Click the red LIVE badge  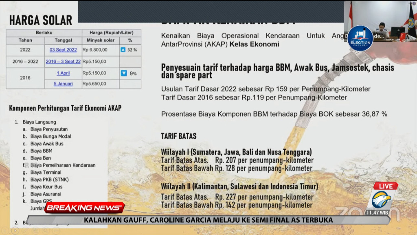pyautogui.click(x=386, y=186)
